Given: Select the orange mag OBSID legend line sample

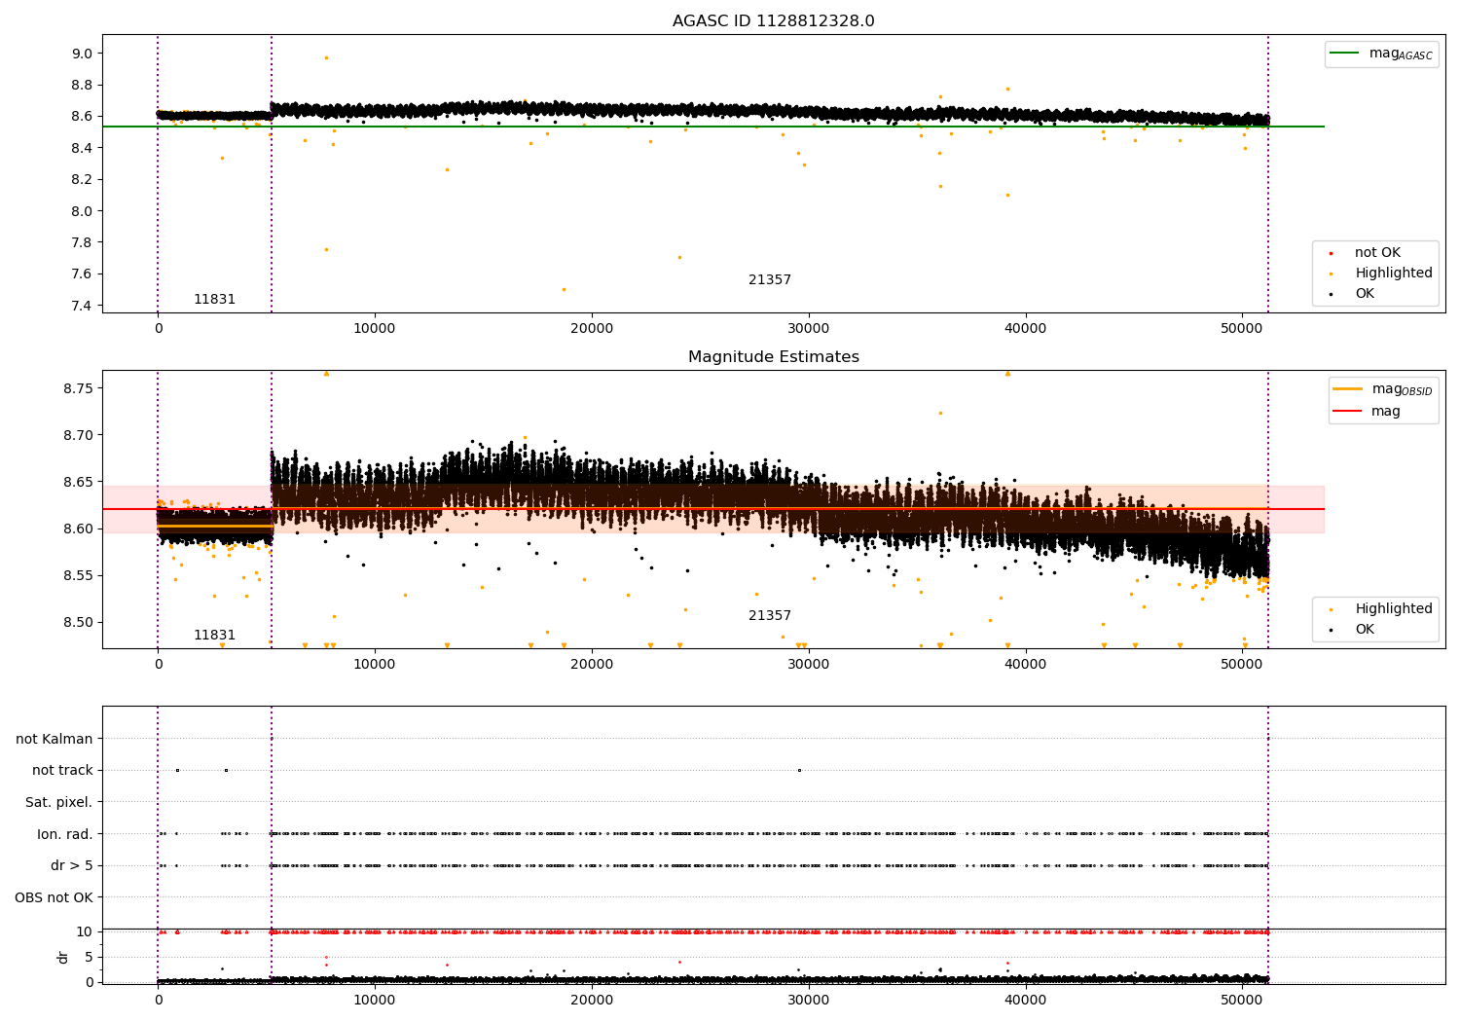Looking at the screenshot, I should pyautogui.click(x=1347, y=389).
